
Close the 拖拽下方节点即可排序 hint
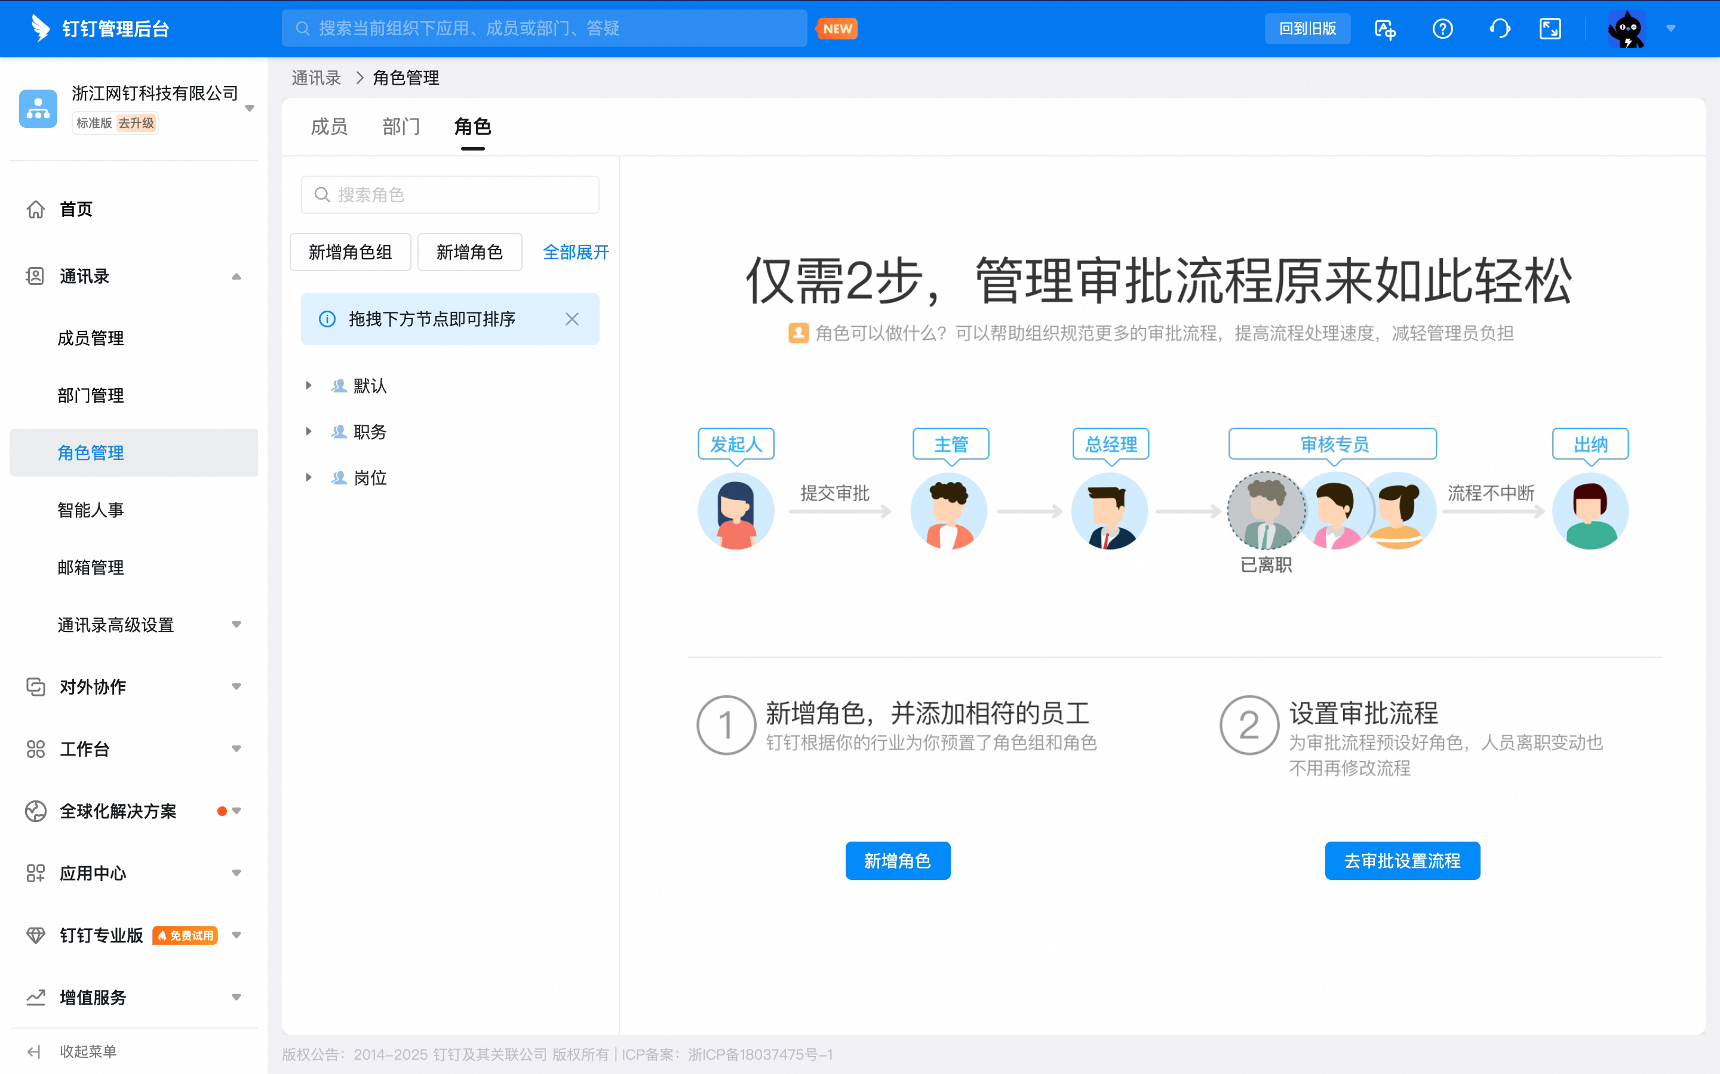pos(572,319)
